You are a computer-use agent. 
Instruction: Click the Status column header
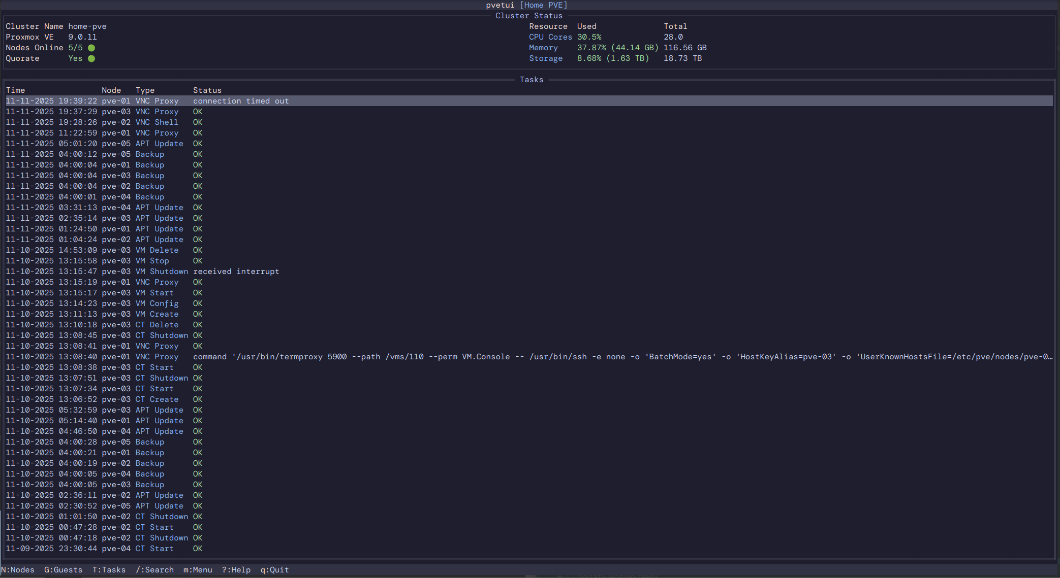(x=207, y=90)
